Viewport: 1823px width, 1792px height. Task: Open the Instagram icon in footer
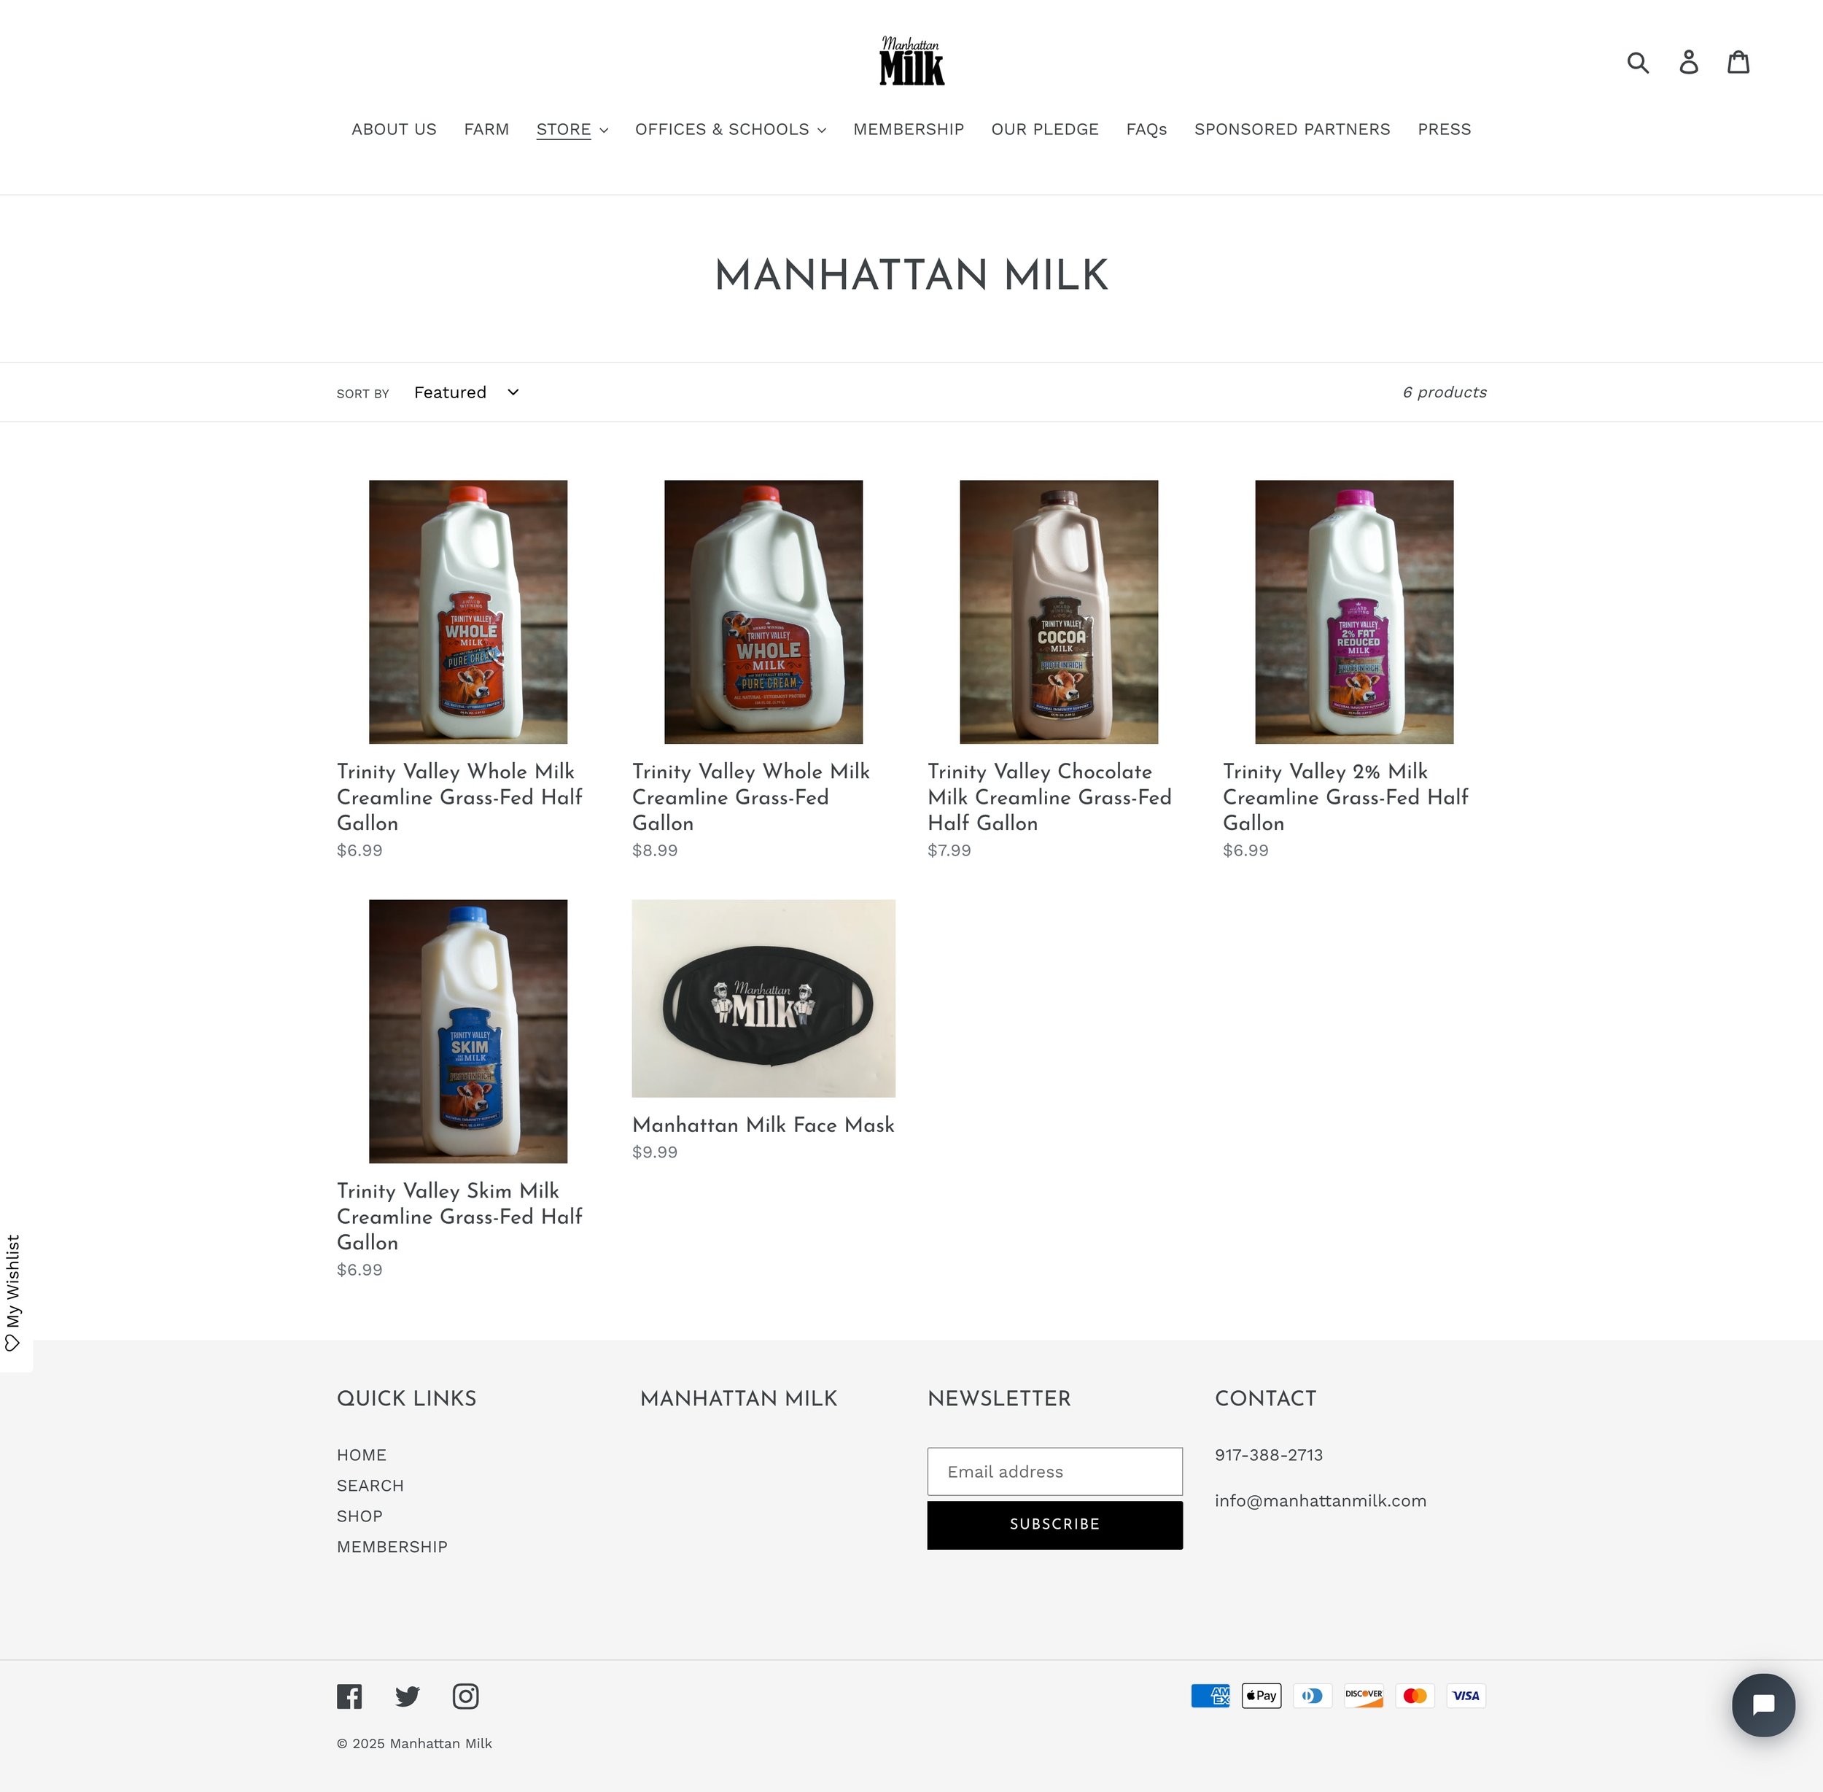click(x=466, y=1696)
